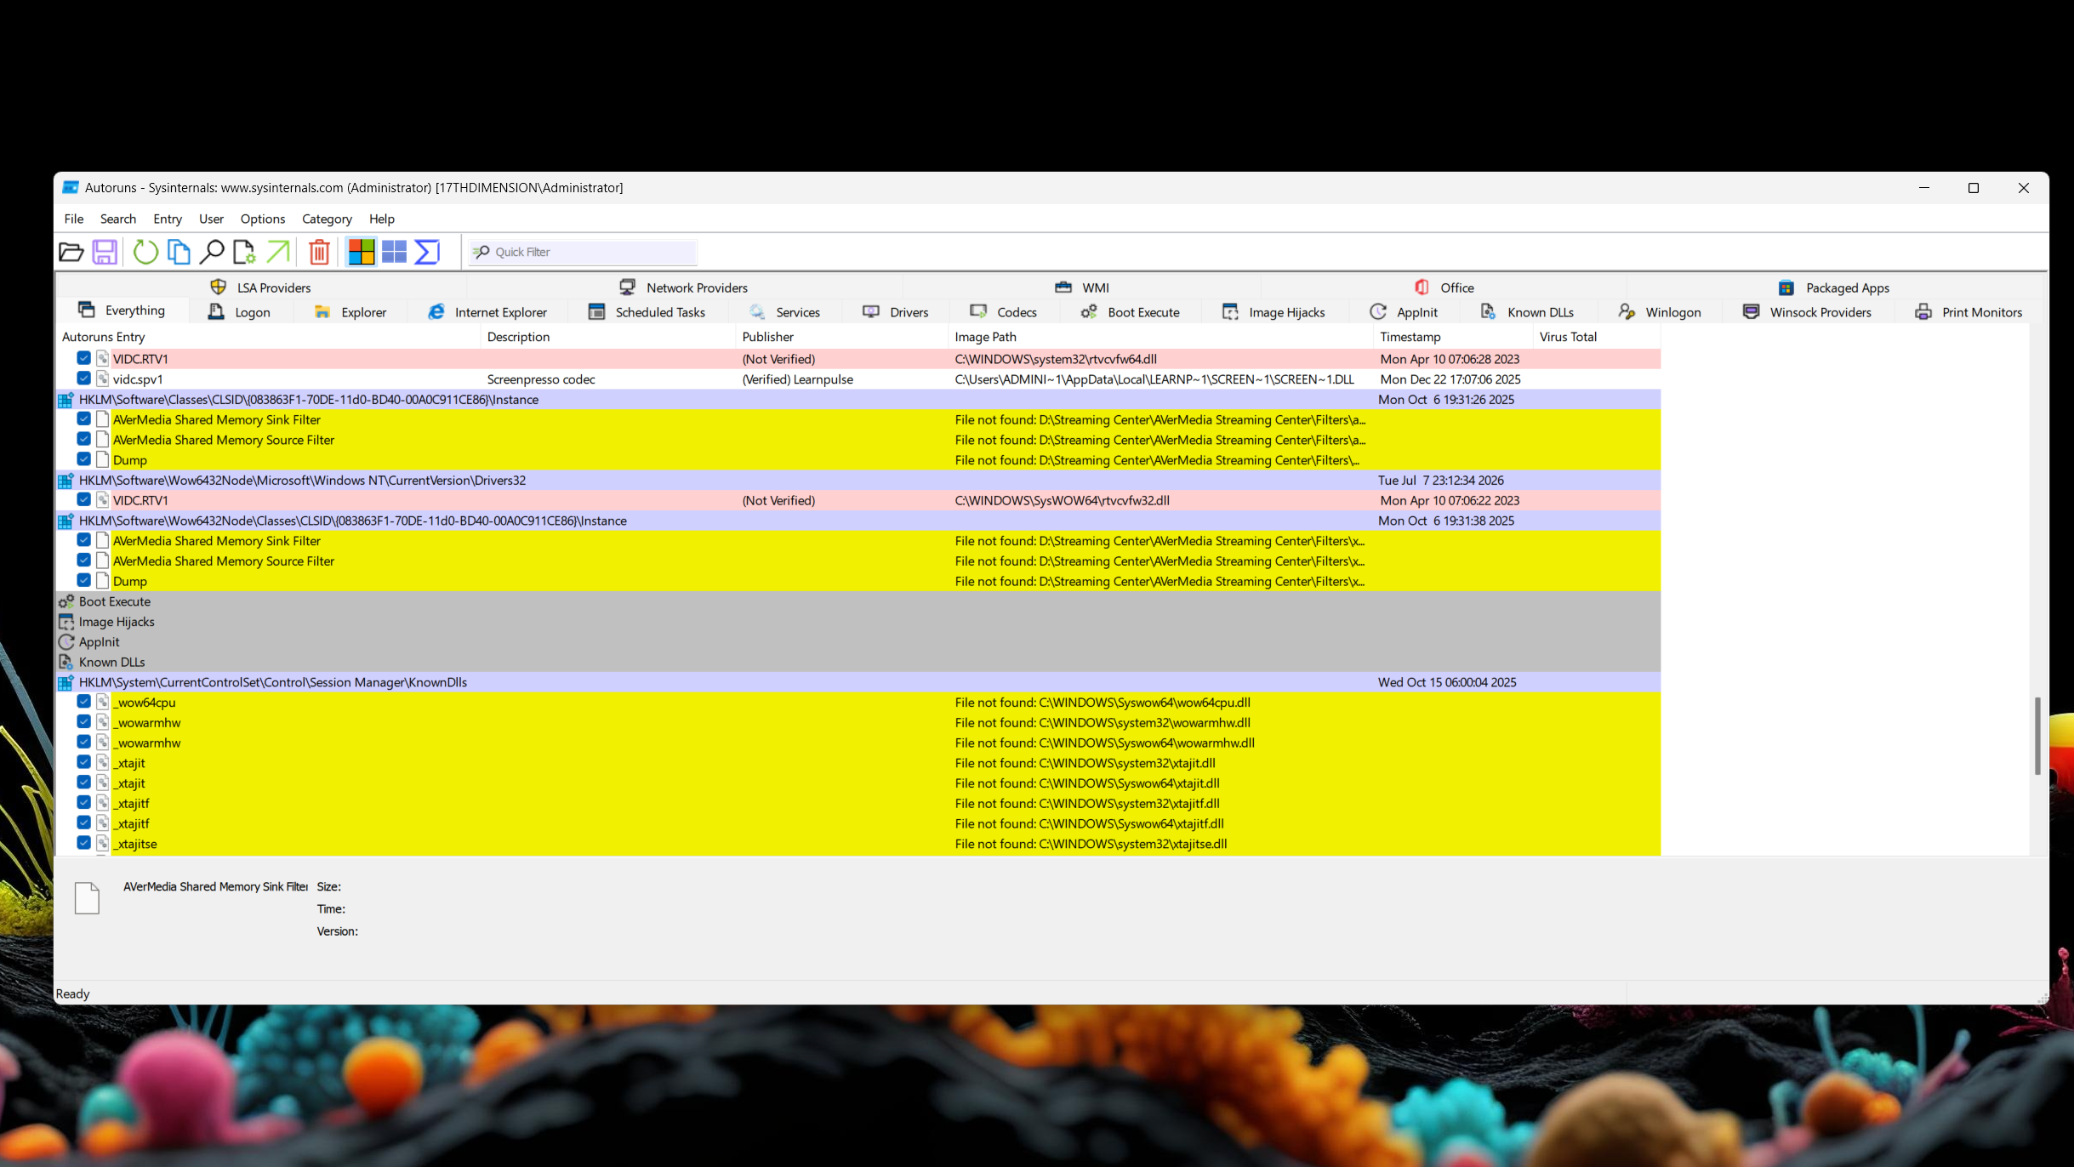Switch to the Drivers tab
Screen dimensions: 2074x1167
[895, 312]
